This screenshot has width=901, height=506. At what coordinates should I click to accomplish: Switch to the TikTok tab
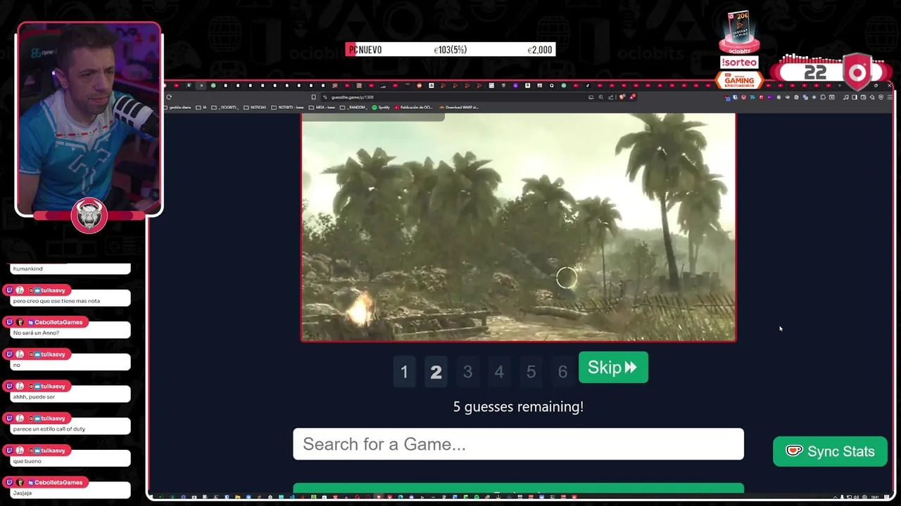pyautogui.click(x=588, y=85)
